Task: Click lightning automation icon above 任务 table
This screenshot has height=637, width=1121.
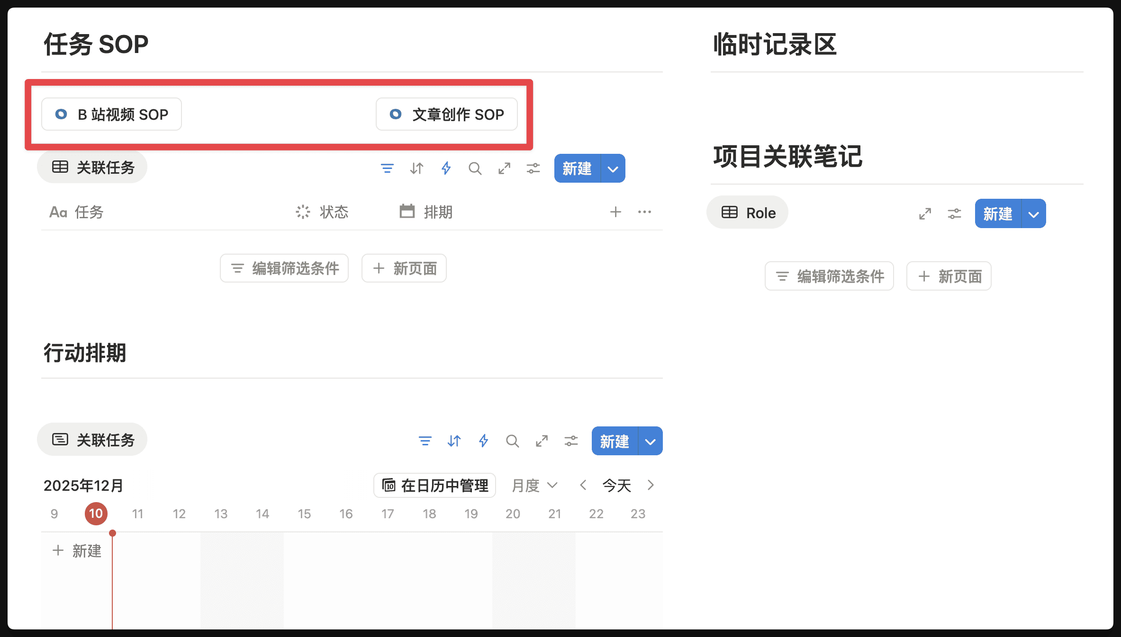Action: click(446, 168)
